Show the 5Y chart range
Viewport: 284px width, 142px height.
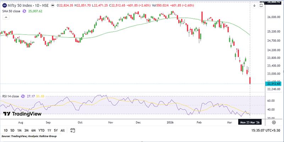coord(55,130)
